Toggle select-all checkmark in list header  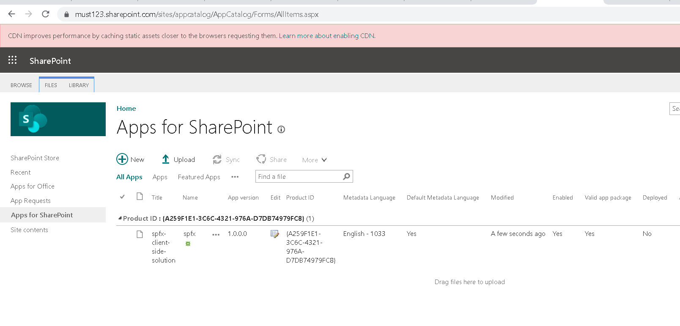click(122, 197)
